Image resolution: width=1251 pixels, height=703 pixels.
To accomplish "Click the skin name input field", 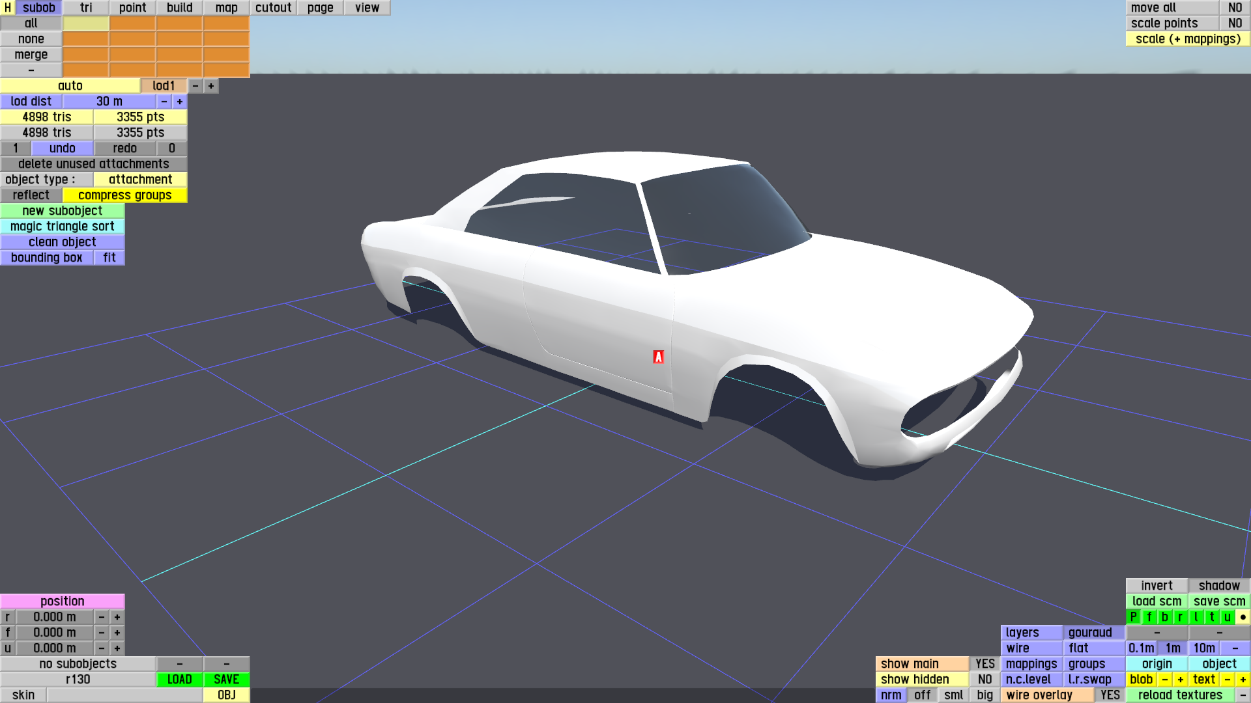I will click(x=124, y=695).
